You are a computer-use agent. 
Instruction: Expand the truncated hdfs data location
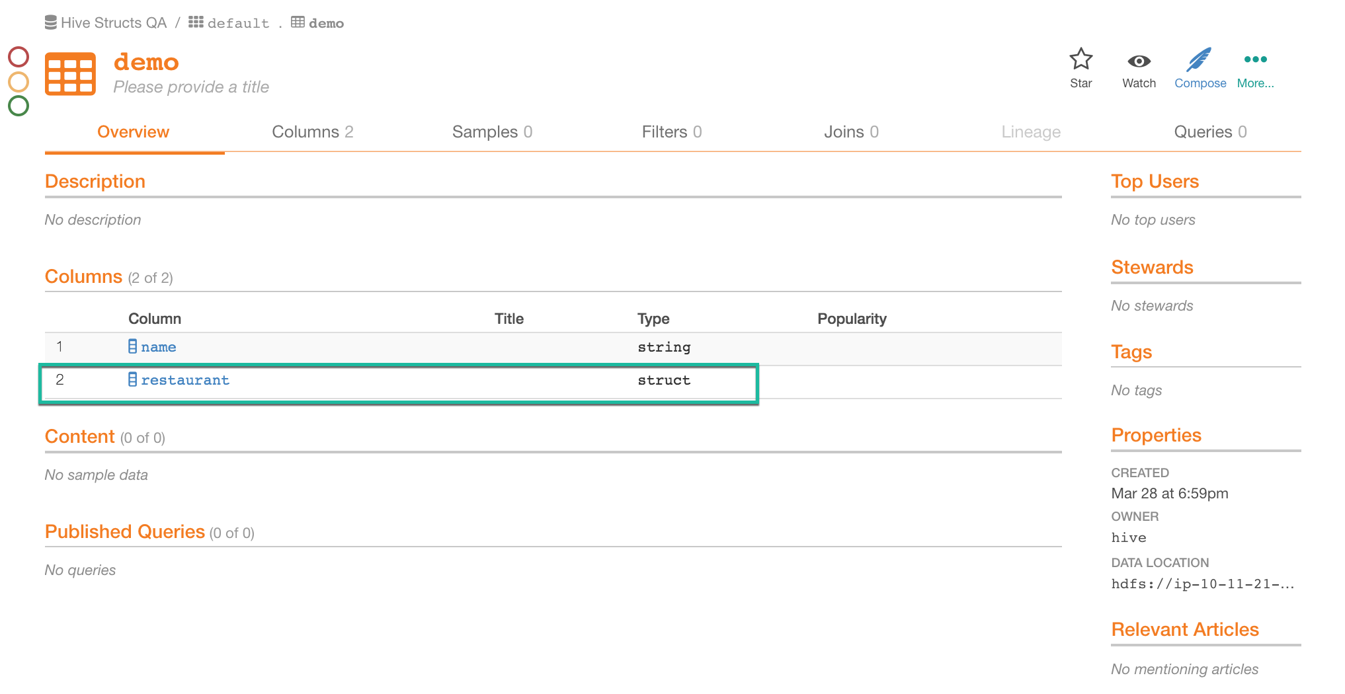[x=1202, y=584]
